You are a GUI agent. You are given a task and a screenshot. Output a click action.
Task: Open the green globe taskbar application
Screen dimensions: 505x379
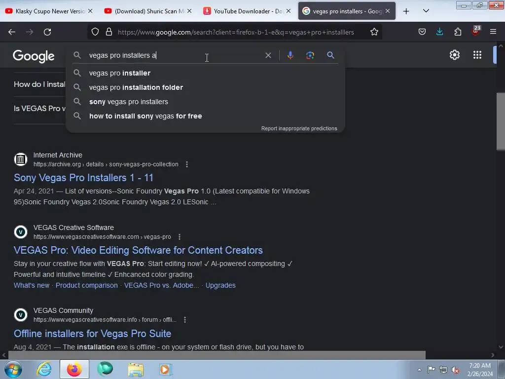click(105, 369)
